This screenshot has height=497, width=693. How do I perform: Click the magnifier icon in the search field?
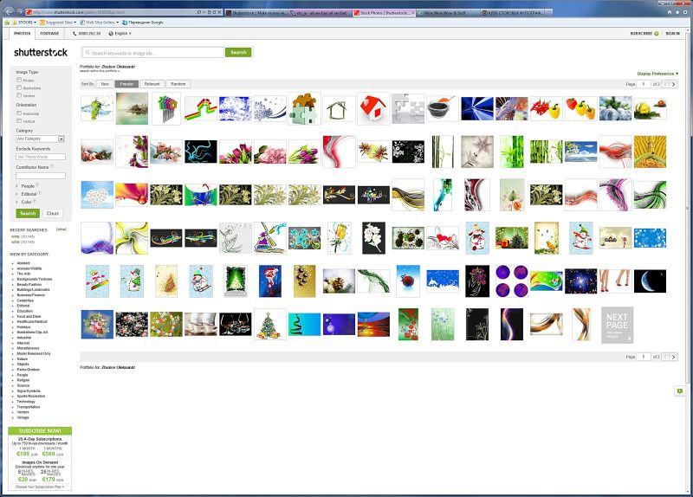(x=87, y=53)
